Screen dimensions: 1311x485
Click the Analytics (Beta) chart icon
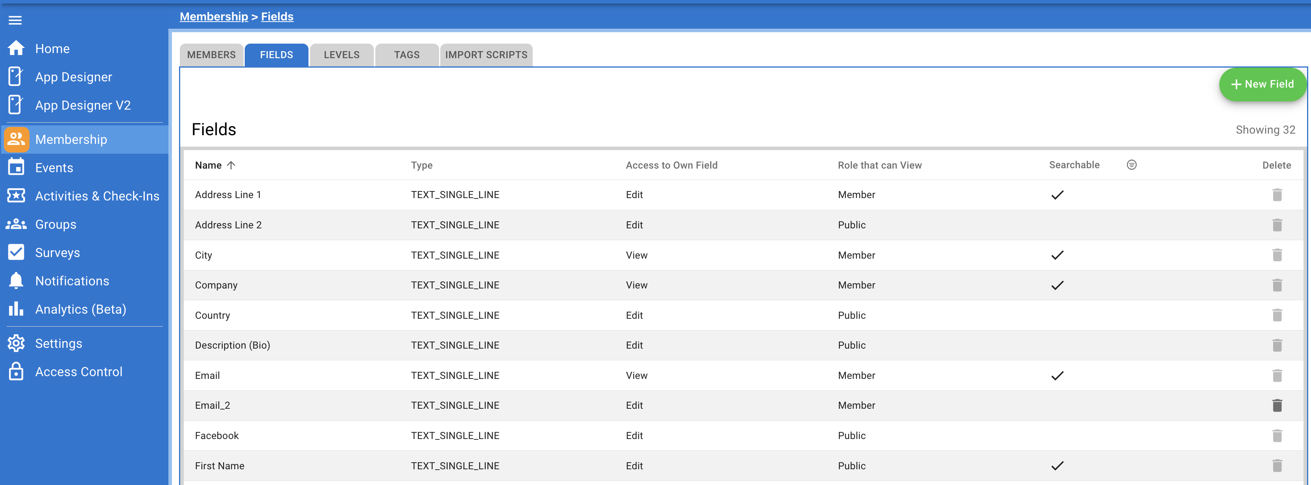(x=16, y=309)
